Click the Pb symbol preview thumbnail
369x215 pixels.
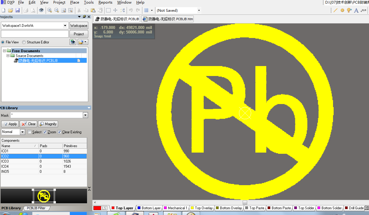coord(44,196)
